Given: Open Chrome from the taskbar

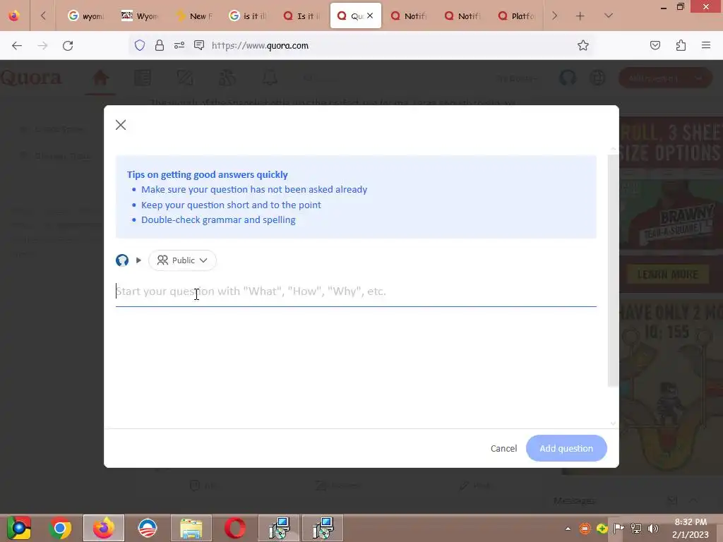Looking at the screenshot, I should tap(60, 528).
